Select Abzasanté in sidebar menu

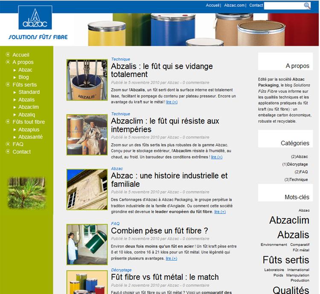[x=31, y=137]
